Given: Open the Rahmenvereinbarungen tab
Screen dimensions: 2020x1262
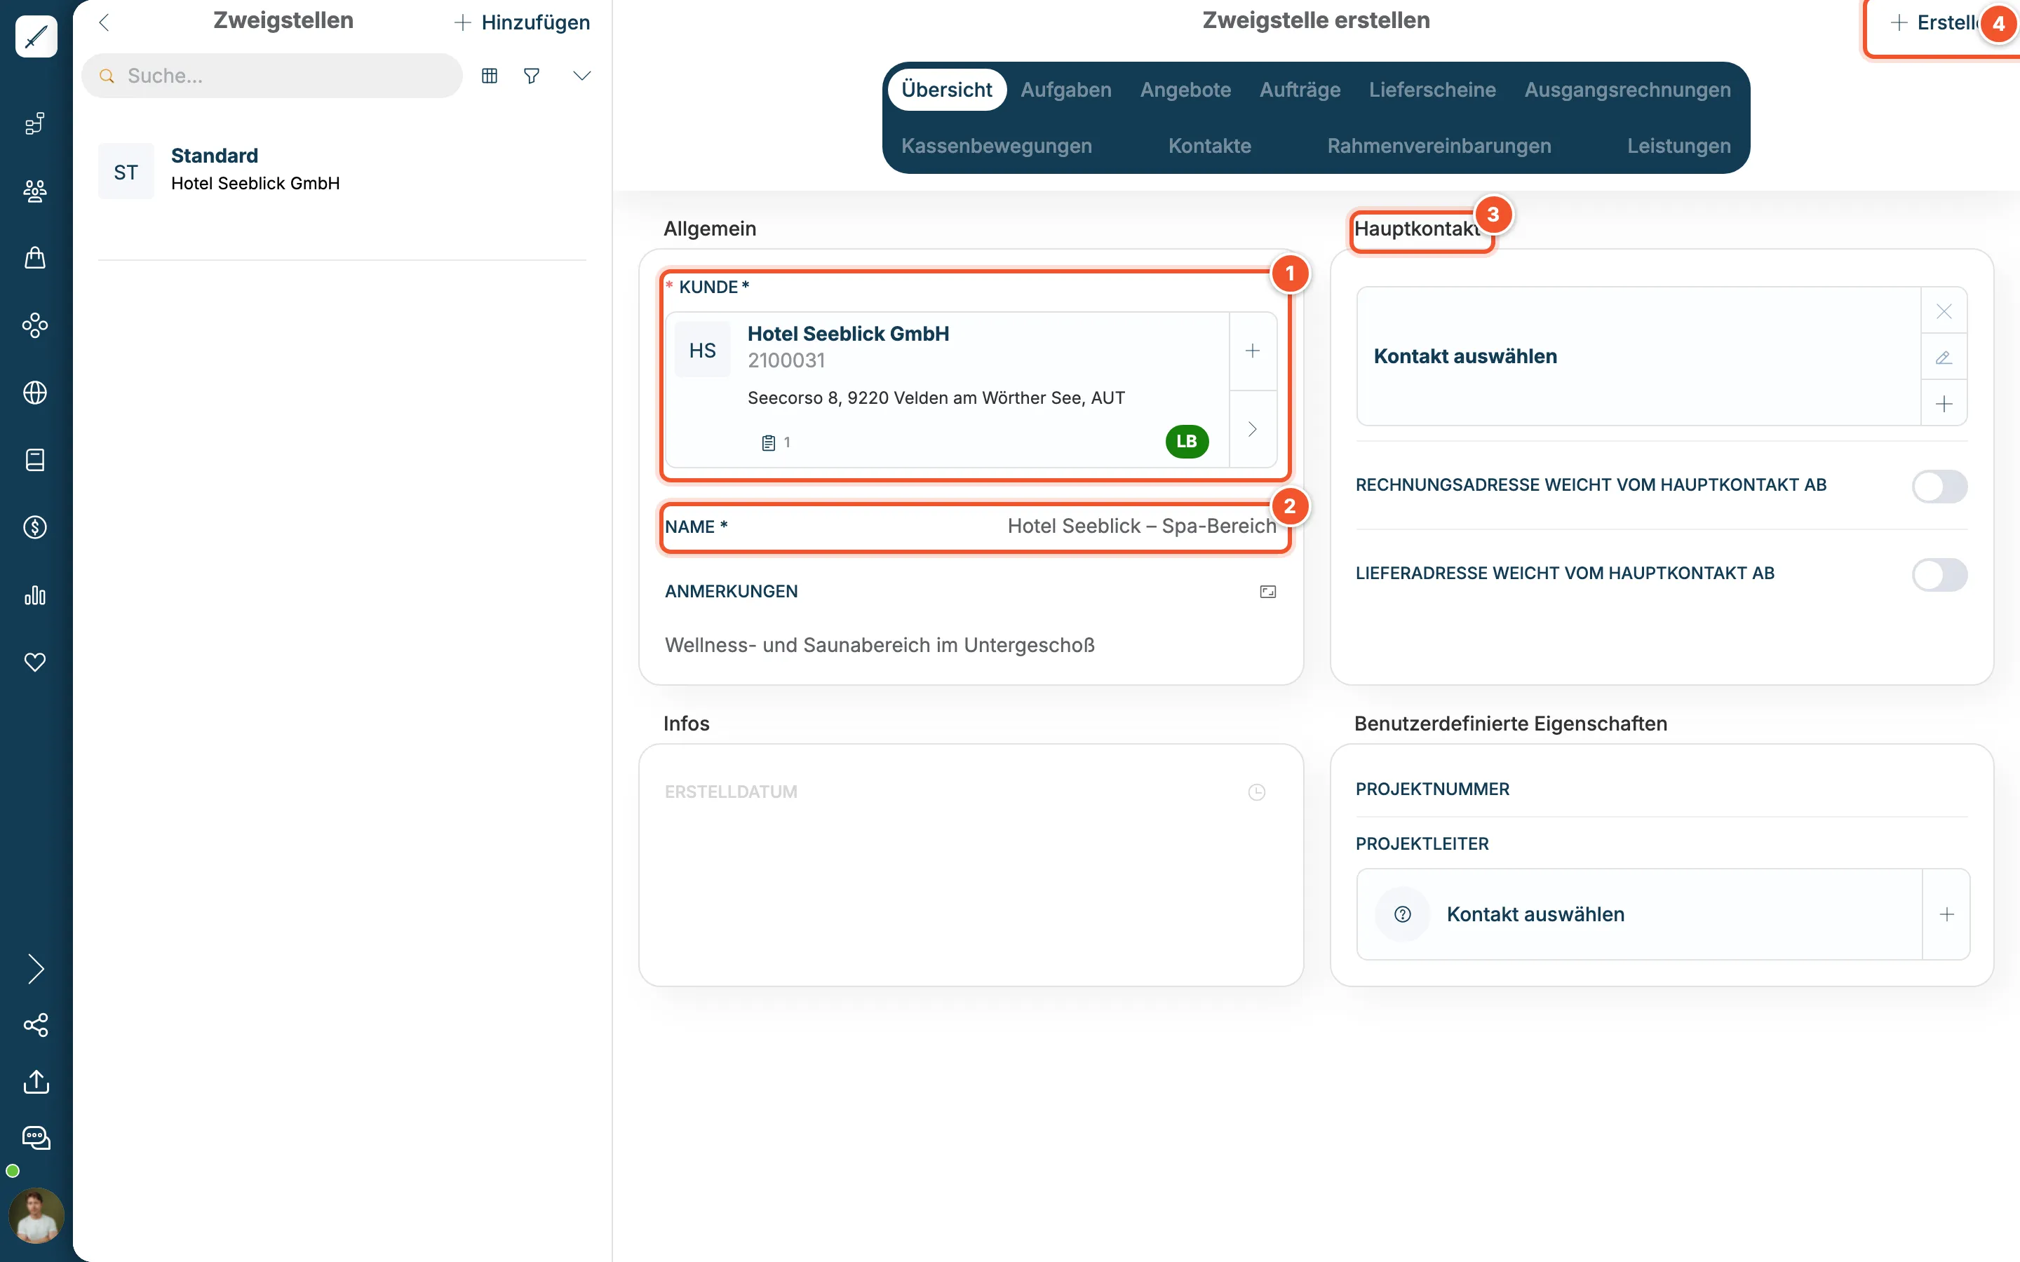Looking at the screenshot, I should point(1439,145).
